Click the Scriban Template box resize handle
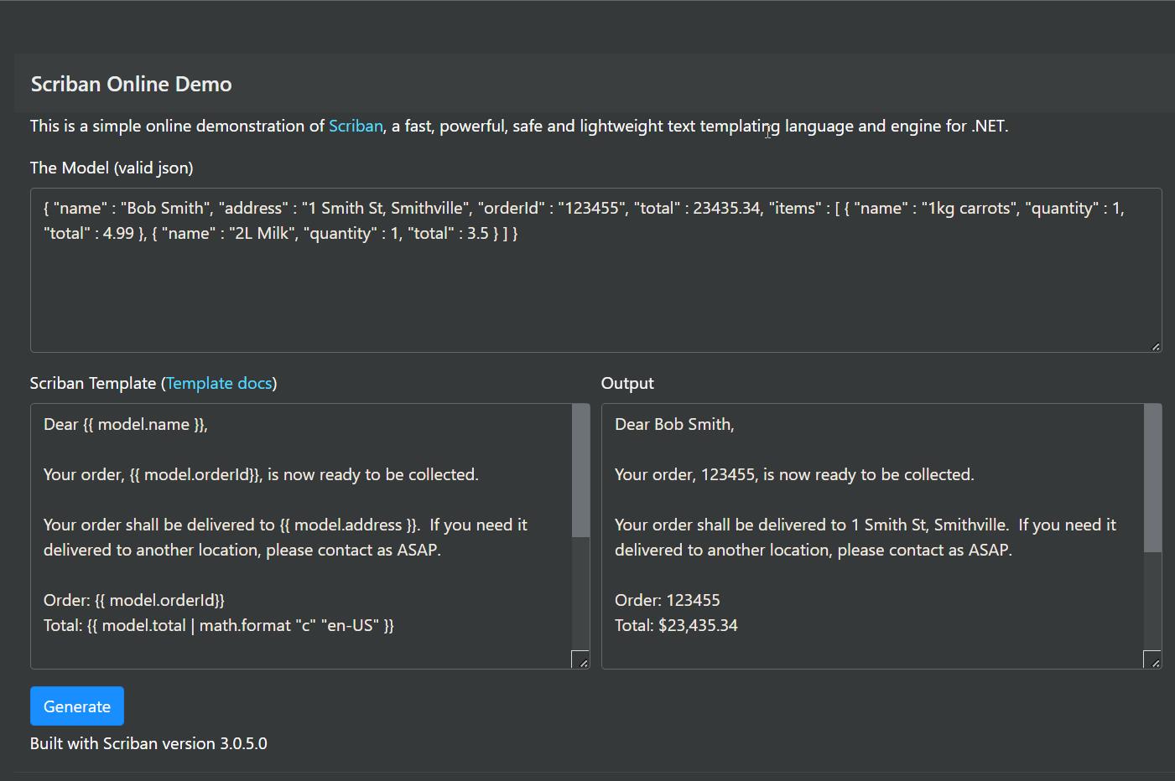 [x=580, y=660]
